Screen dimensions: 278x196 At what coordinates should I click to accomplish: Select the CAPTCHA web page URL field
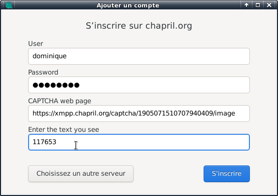click(x=139, y=114)
